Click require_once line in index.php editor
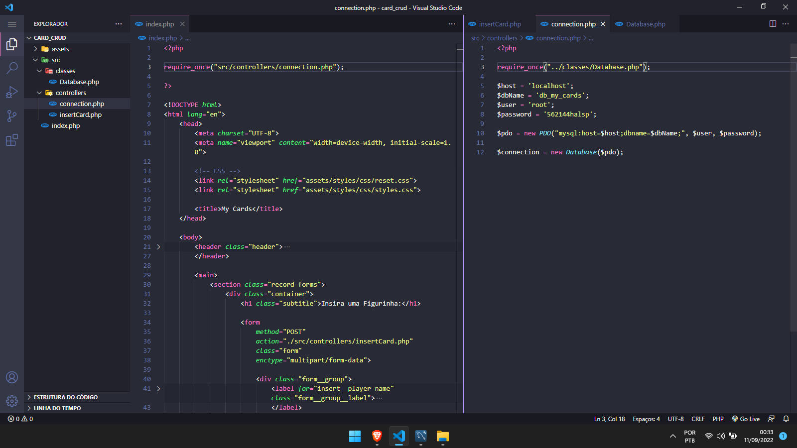The width and height of the screenshot is (797, 448). pos(254,67)
